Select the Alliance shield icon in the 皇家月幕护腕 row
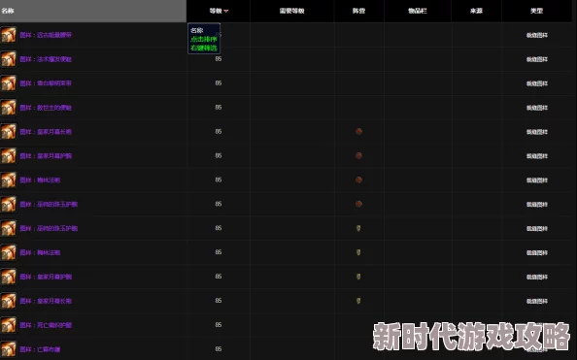 358,277
